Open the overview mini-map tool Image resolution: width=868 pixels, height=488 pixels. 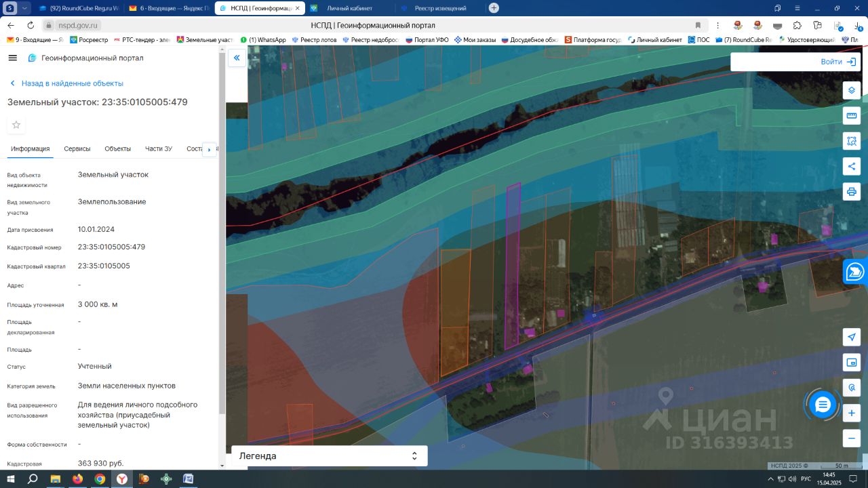coord(852,363)
